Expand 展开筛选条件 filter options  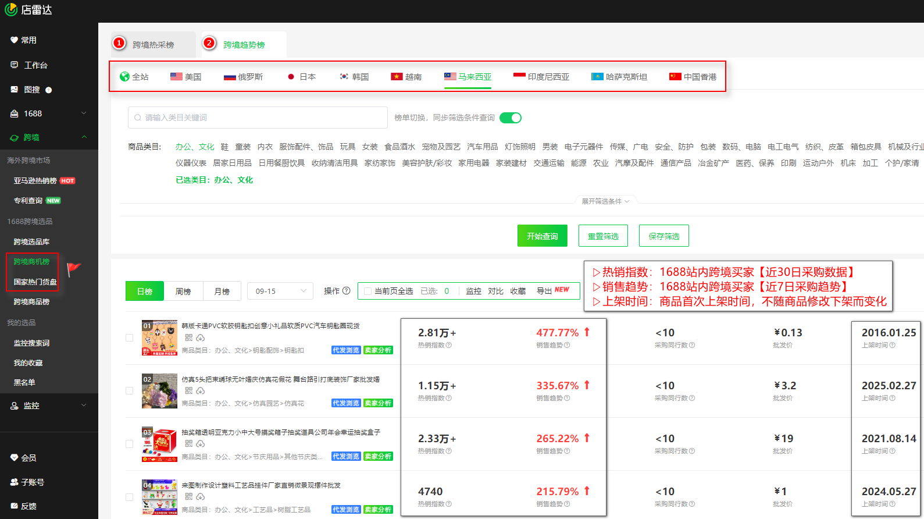[x=605, y=201]
